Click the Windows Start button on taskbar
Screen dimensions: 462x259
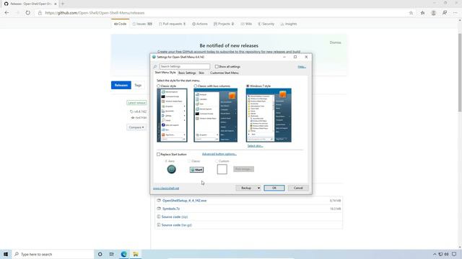click(6, 254)
